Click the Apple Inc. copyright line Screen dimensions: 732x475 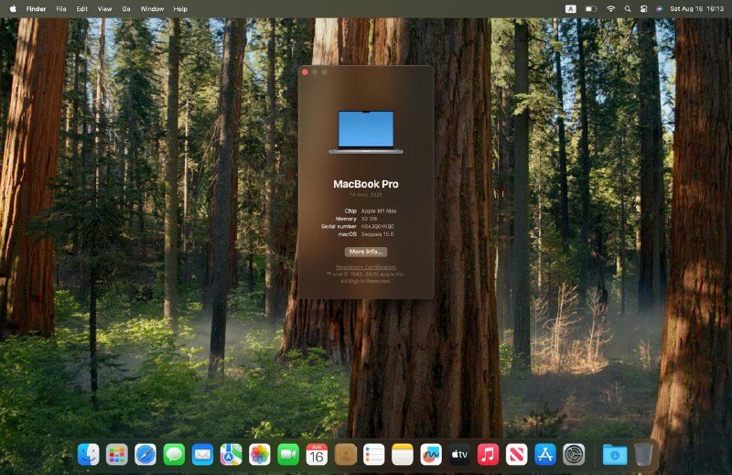[x=365, y=275]
